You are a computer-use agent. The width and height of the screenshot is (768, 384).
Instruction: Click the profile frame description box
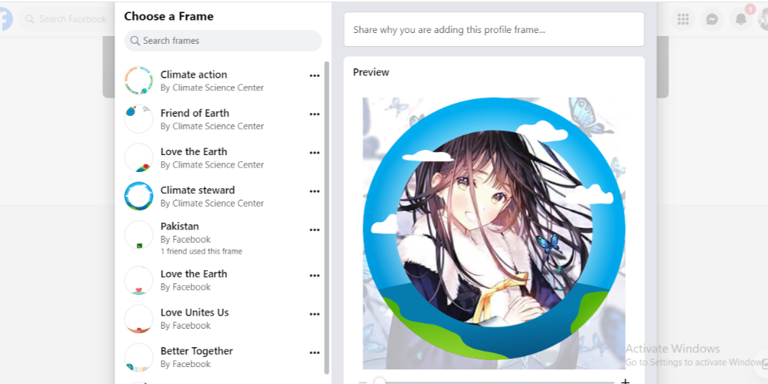pos(494,29)
